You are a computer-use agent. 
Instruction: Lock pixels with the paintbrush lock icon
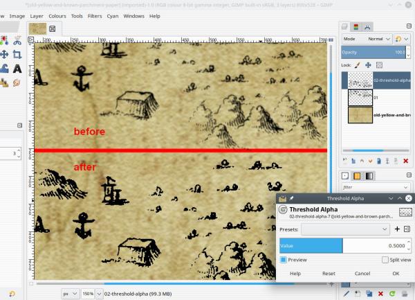[x=358, y=65]
